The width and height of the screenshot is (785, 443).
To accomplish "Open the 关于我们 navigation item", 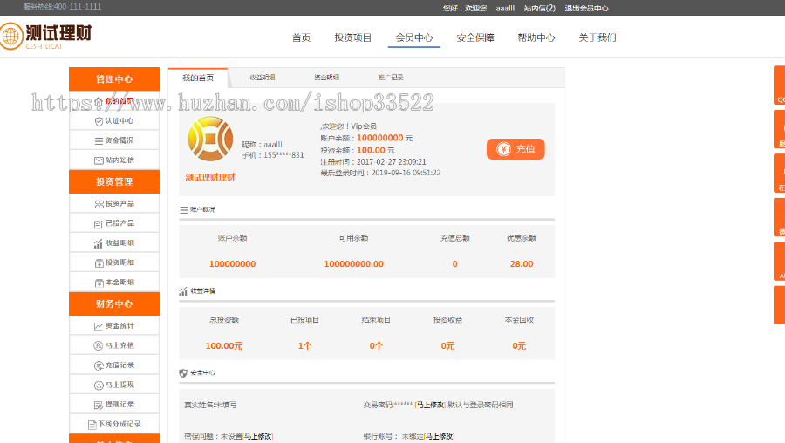I will tap(597, 37).
